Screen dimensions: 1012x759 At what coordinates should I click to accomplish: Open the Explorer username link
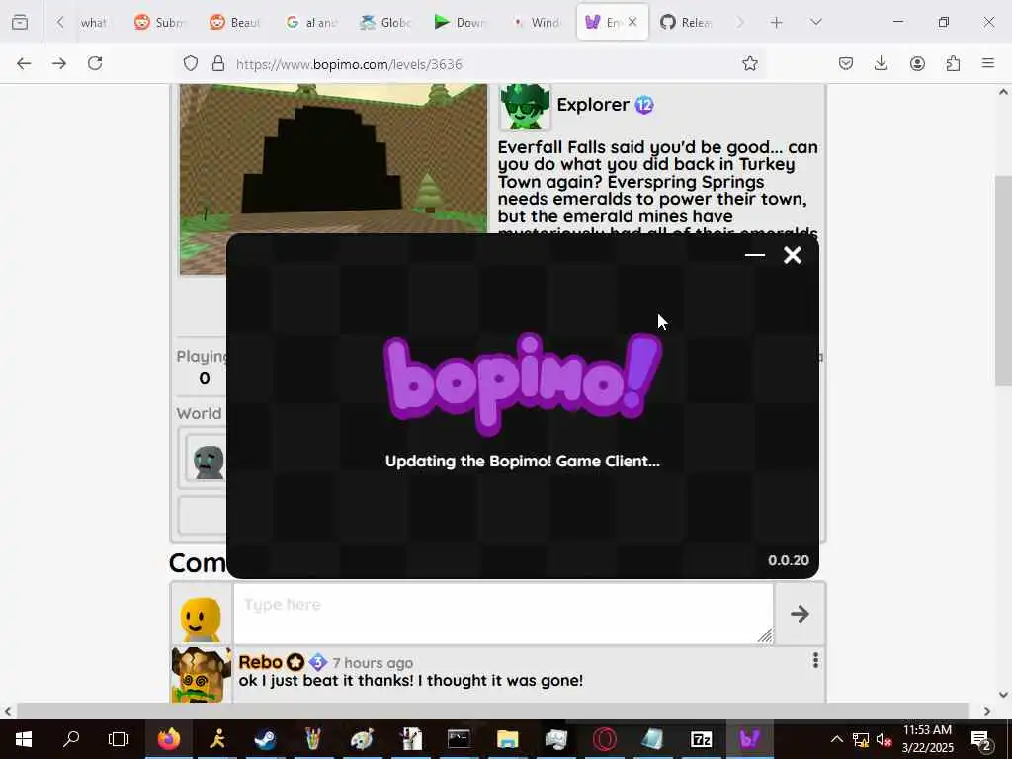[593, 105]
